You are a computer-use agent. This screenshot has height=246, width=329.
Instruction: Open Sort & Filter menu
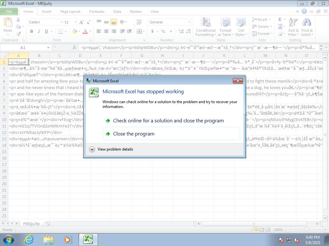tap(293, 27)
